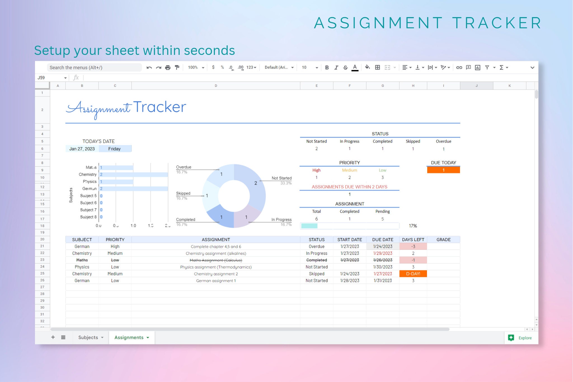Open the Assignments tab dropdown arrow
Image resolution: width=573 pixels, height=382 pixels.
click(148, 338)
